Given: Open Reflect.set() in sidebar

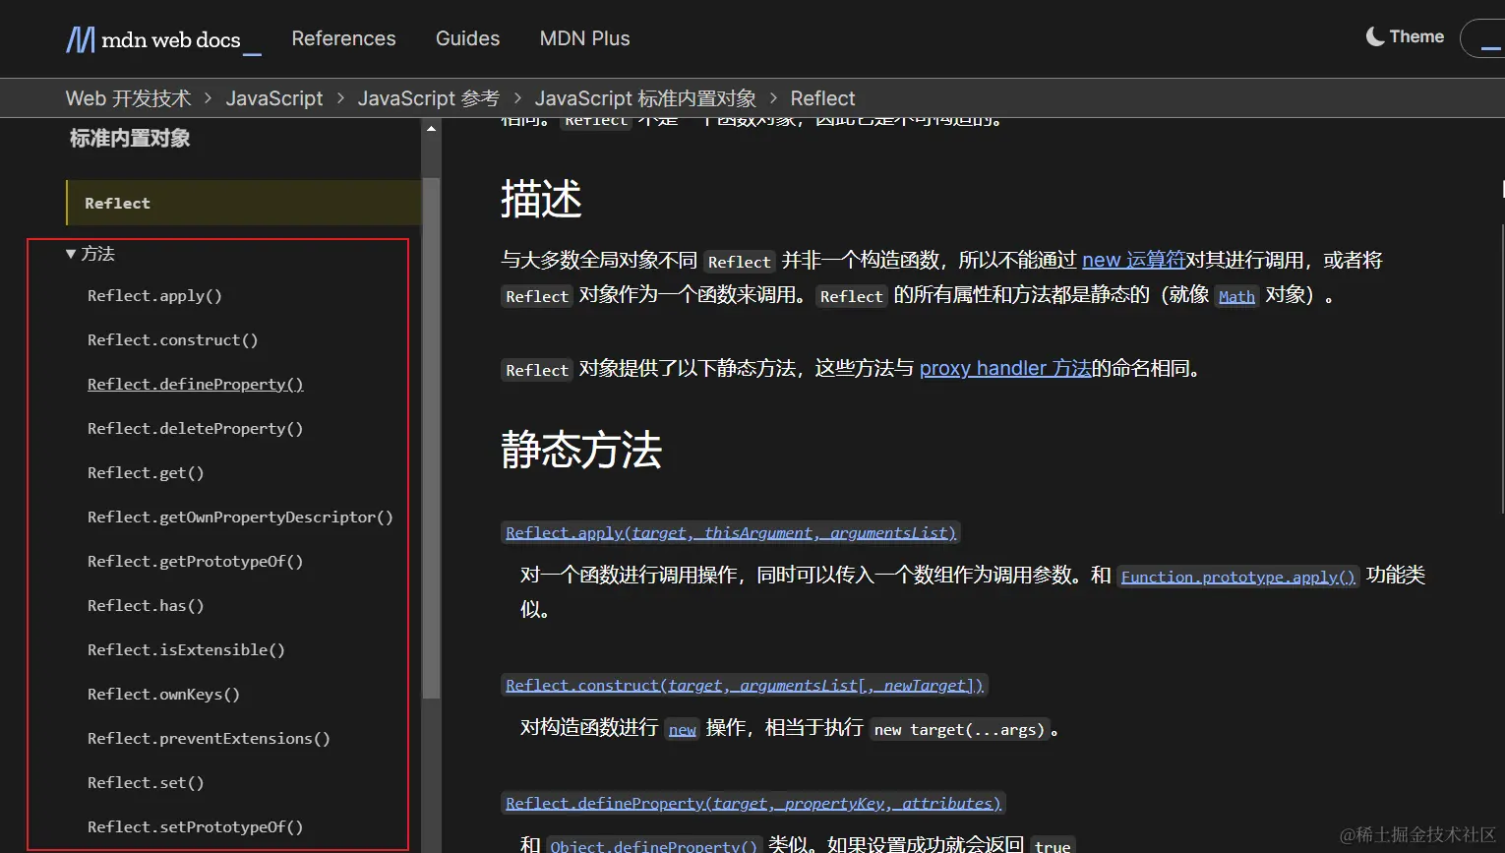Looking at the screenshot, I should (x=146, y=783).
